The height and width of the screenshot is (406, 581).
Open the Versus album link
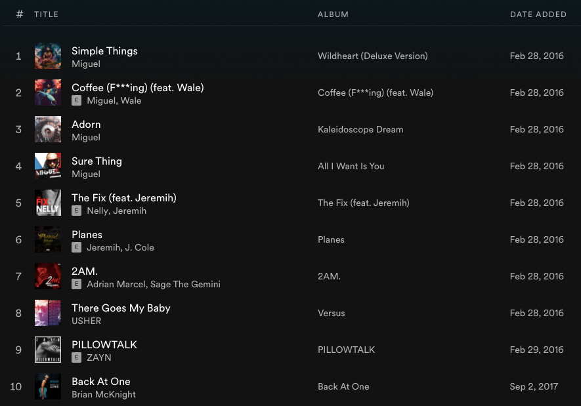coord(332,313)
